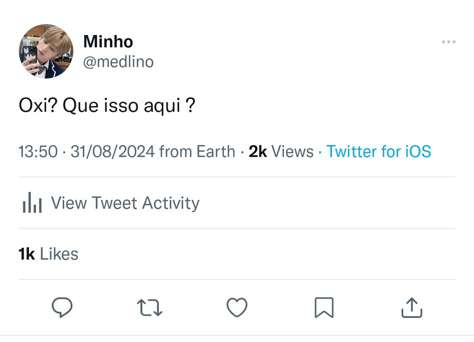Screen dimensions: 474x342
Task: Click the Twitter for iOS source link
Action: tap(379, 152)
